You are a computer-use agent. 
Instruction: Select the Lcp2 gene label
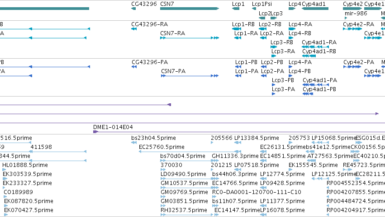(265, 13)
